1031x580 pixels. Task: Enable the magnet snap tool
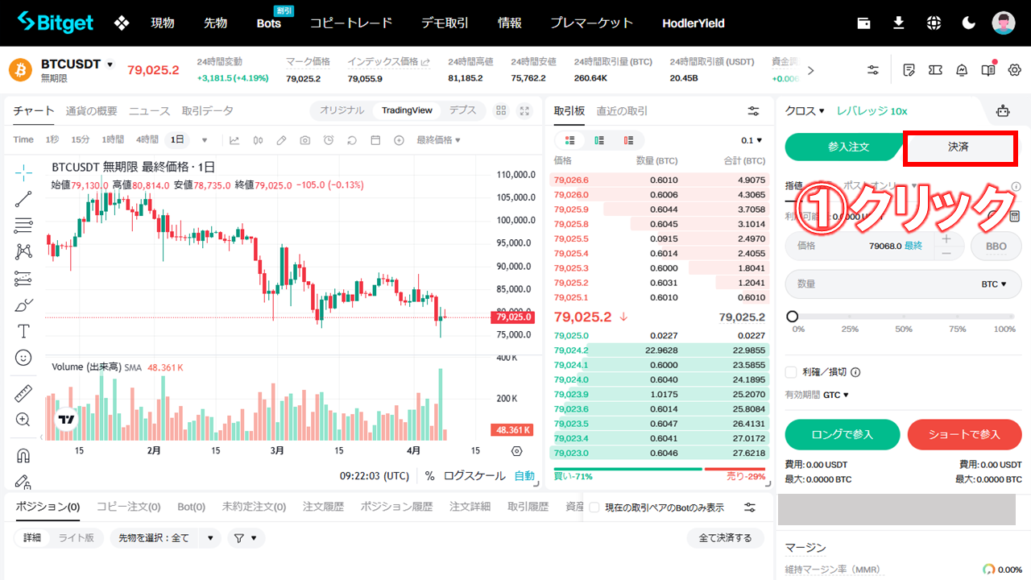(22, 454)
